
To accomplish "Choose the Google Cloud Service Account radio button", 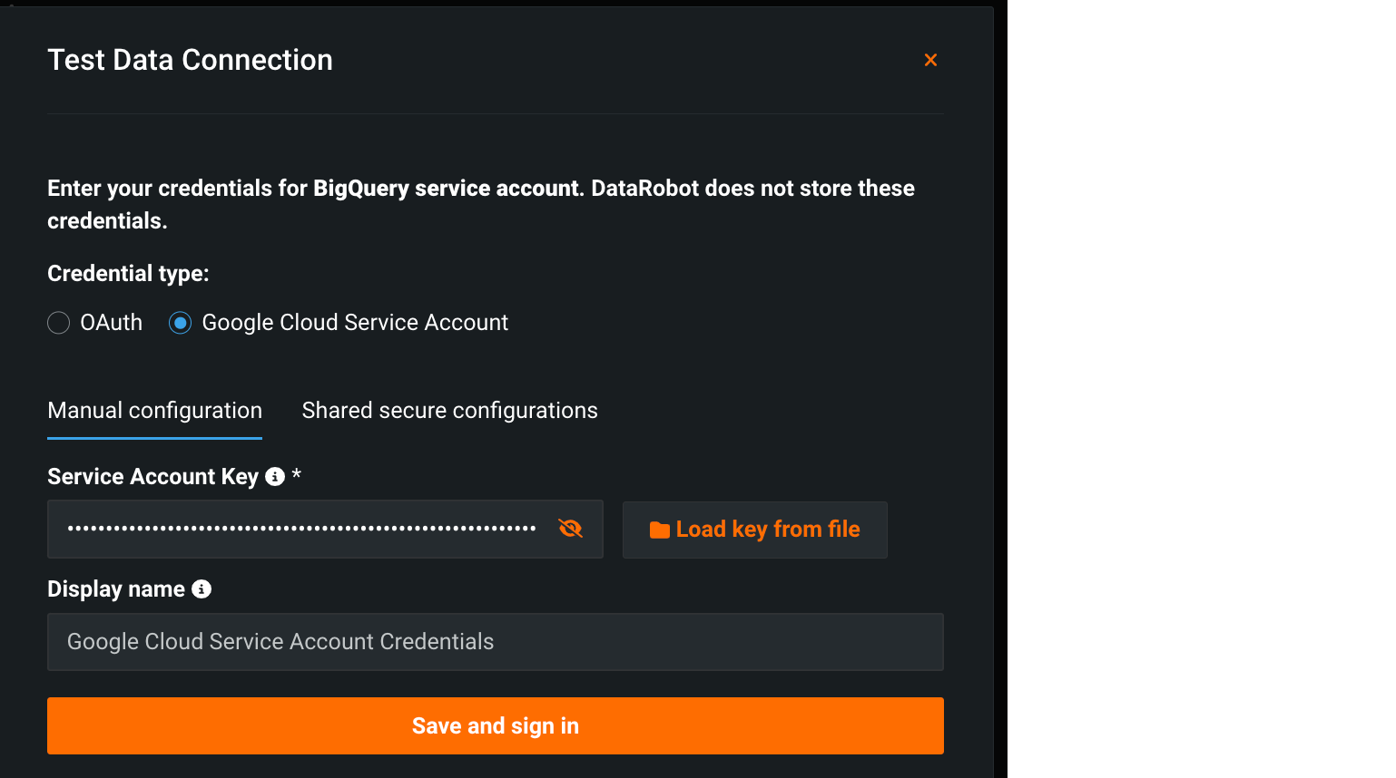I will coord(181,323).
